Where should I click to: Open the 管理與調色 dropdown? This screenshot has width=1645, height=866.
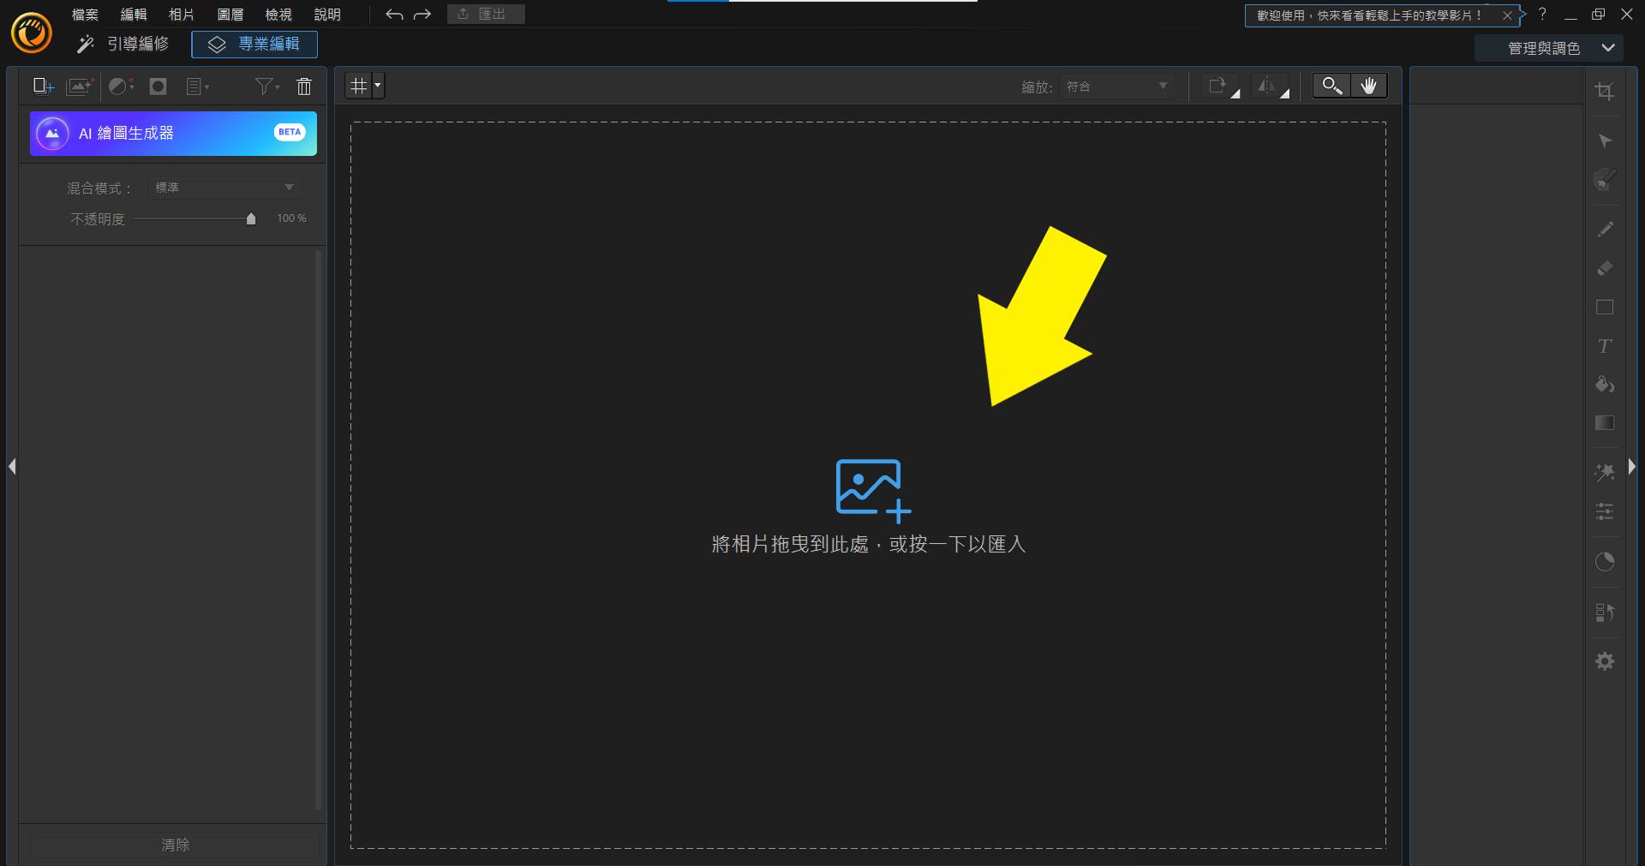[1549, 49]
